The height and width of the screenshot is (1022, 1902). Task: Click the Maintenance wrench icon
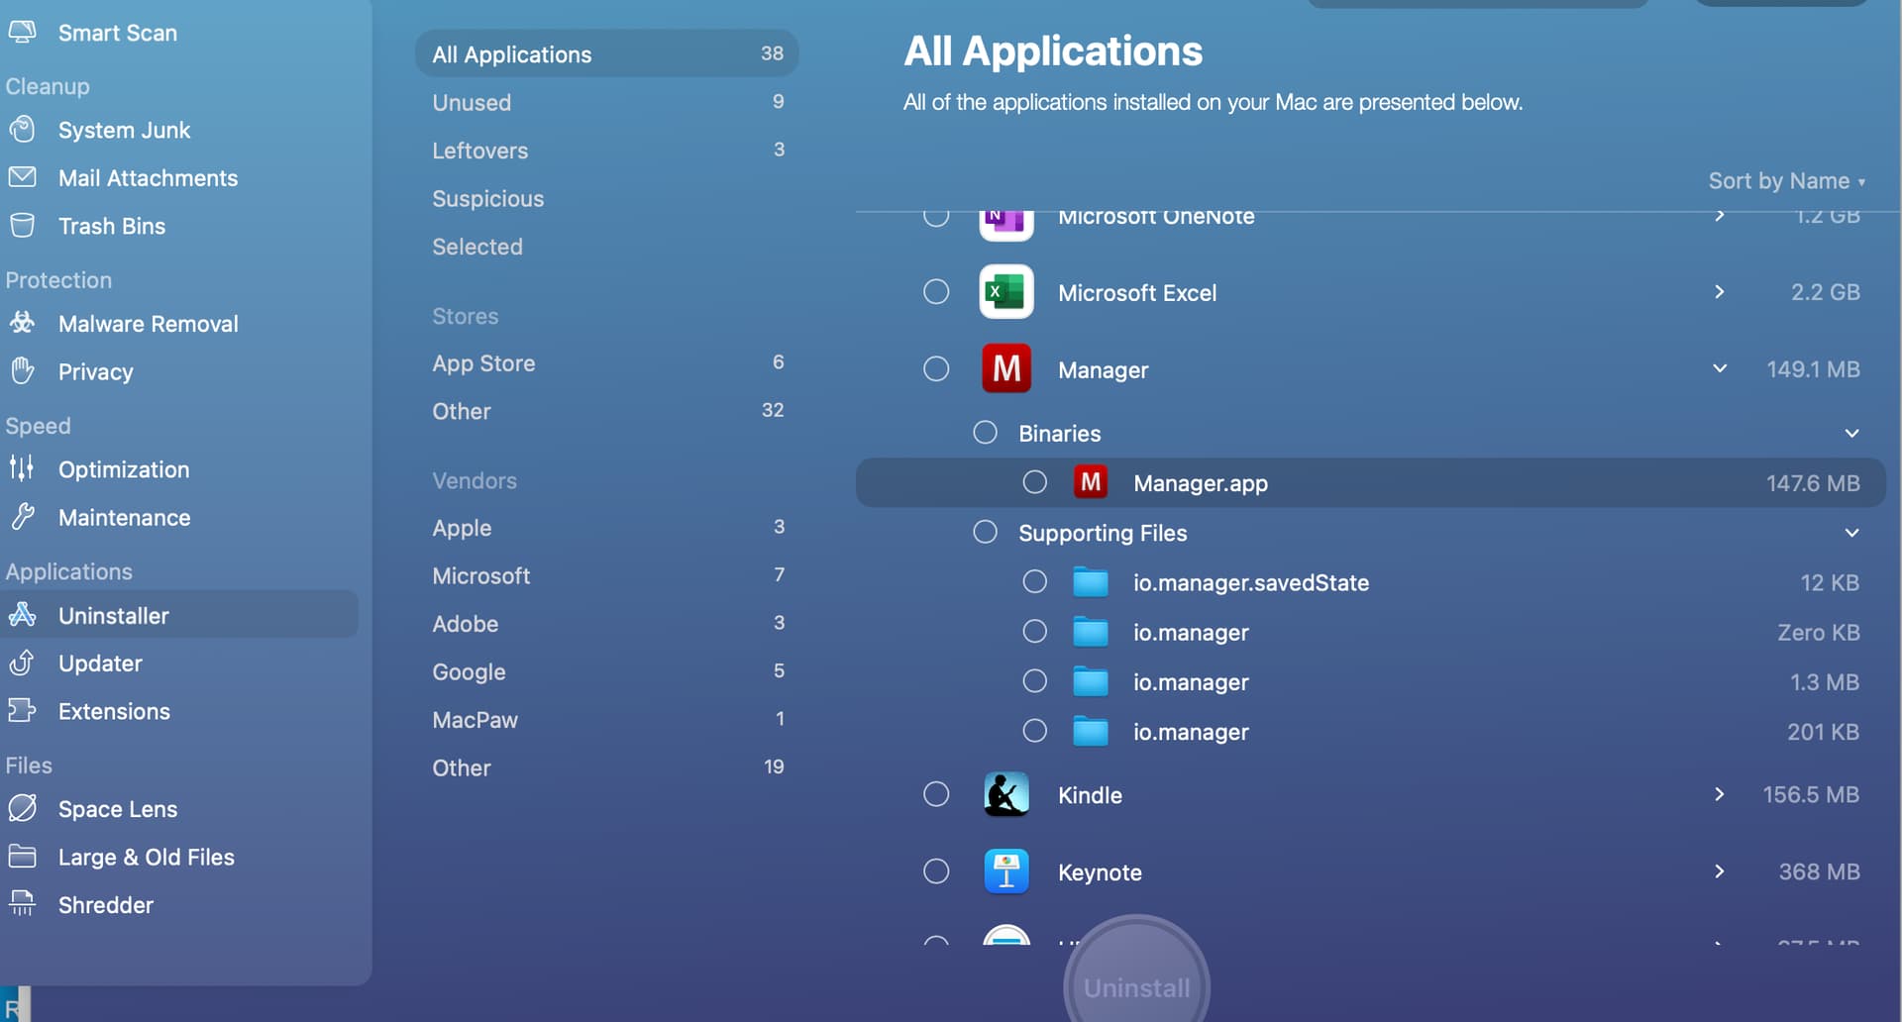tap(22, 517)
